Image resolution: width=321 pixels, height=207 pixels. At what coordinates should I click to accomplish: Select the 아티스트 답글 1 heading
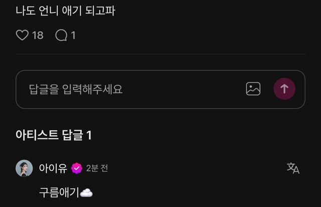[x=54, y=135]
